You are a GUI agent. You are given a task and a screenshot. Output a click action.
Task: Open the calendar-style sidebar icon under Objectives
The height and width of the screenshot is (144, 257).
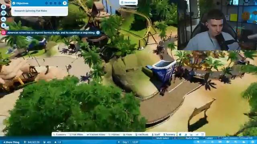[4, 7]
